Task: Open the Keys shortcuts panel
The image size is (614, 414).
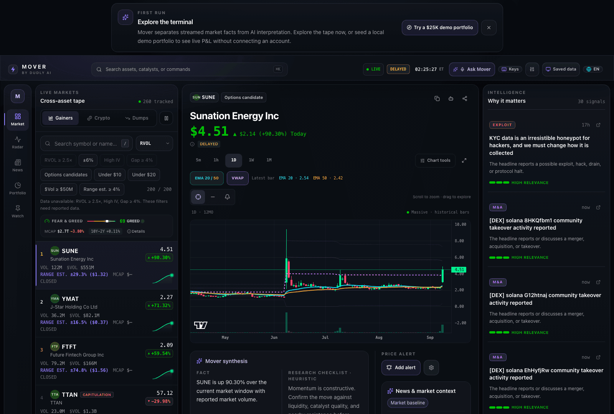Action: click(510, 69)
